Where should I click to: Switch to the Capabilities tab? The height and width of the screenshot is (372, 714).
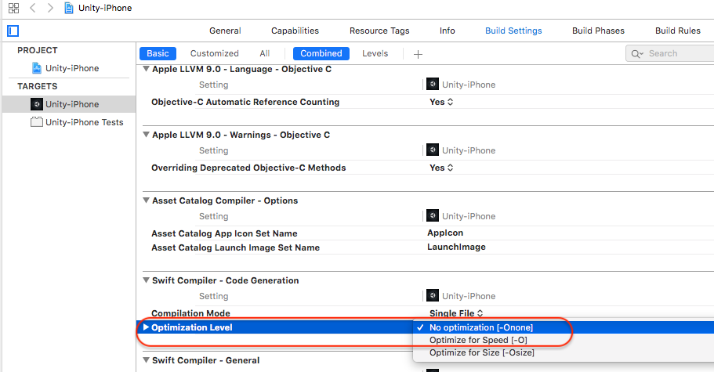(x=295, y=31)
